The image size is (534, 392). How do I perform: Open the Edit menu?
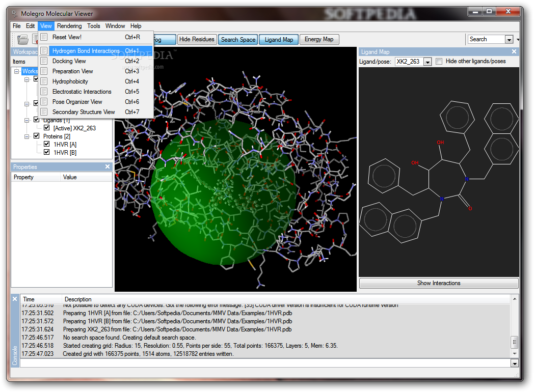30,26
